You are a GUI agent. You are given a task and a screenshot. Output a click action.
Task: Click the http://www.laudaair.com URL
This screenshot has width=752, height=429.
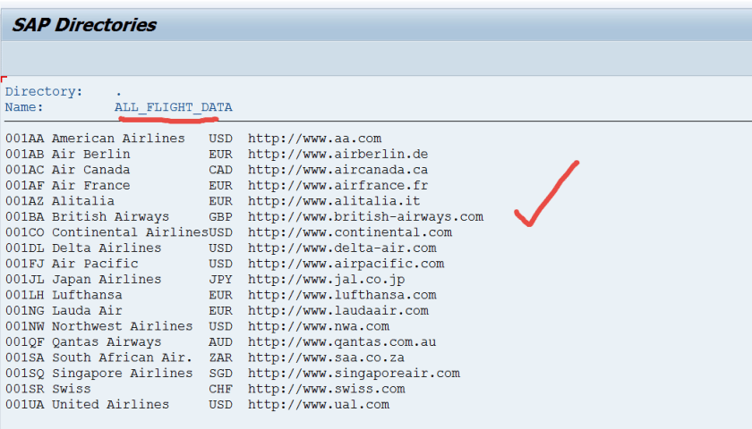tap(338, 311)
